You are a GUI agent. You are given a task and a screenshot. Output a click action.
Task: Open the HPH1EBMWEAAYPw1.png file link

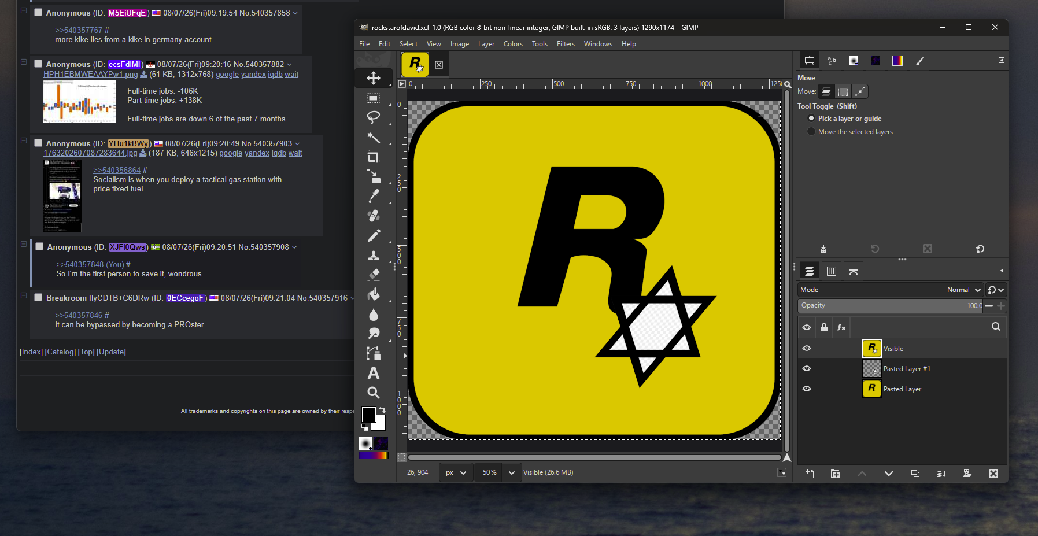click(91, 74)
